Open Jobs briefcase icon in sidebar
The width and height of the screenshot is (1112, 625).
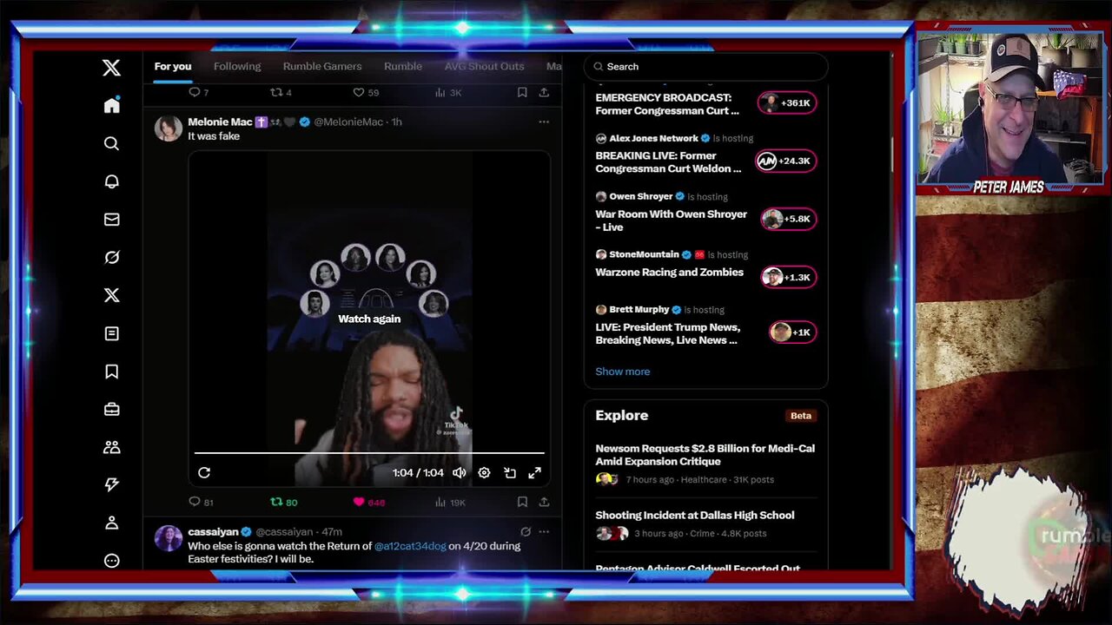click(111, 409)
